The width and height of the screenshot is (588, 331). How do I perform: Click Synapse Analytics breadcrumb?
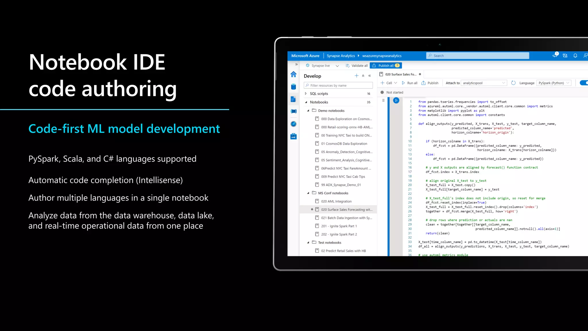tap(341, 56)
